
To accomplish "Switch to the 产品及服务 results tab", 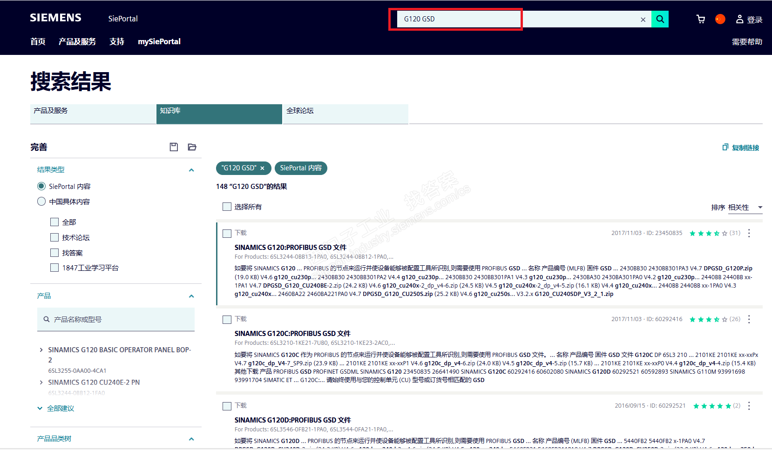I will pos(93,114).
